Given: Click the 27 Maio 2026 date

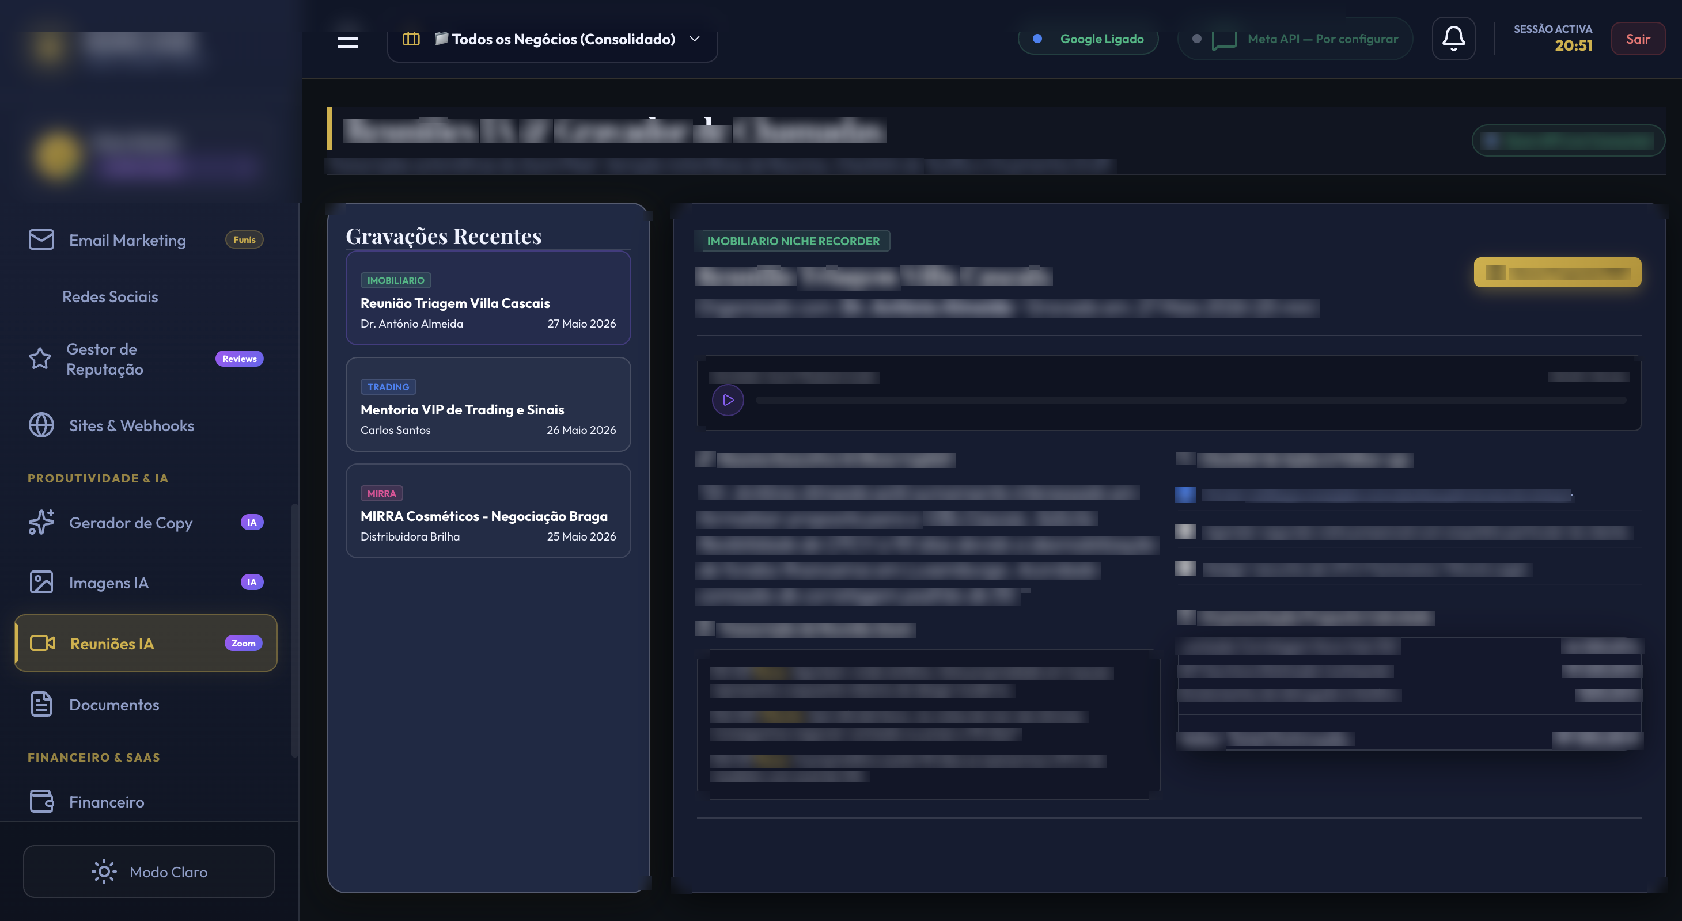Looking at the screenshot, I should pos(581,324).
